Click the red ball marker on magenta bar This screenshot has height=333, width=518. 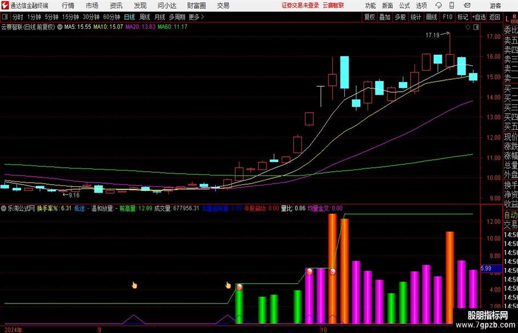(310, 272)
